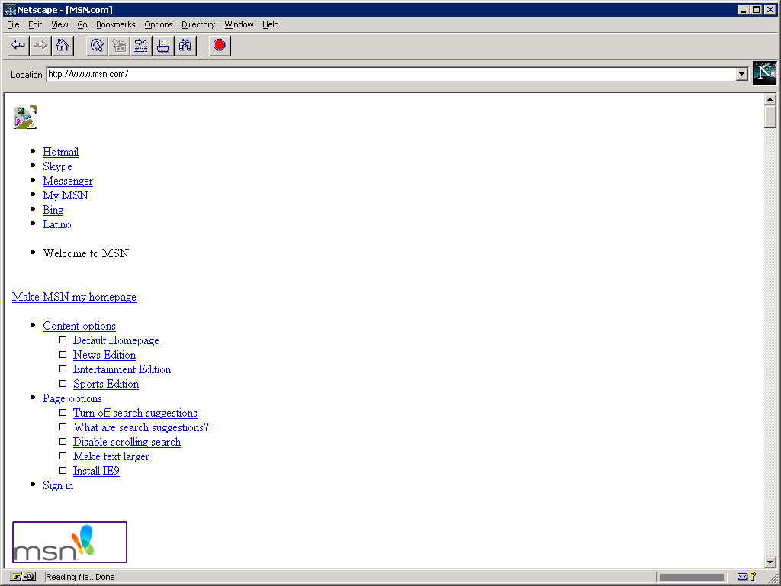Open What are search suggestions? link
The height and width of the screenshot is (586, 781).
[141, 427]
